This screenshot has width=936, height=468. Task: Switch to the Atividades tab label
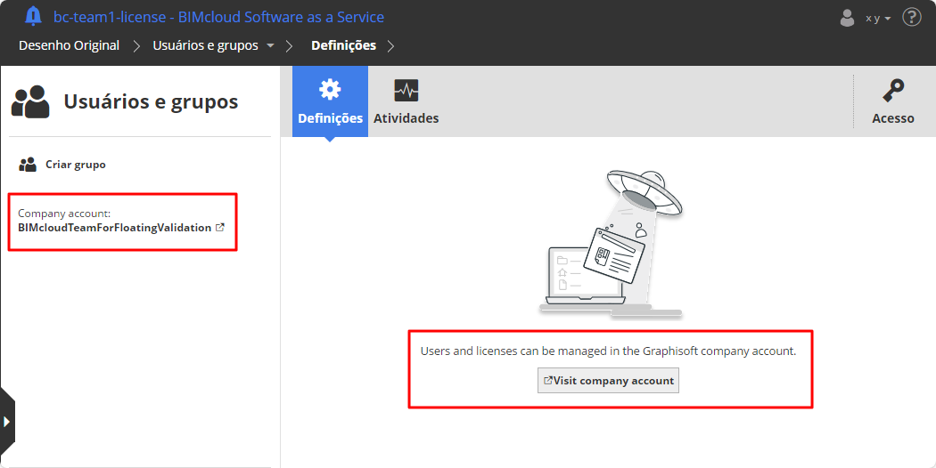tap(406, 118)
